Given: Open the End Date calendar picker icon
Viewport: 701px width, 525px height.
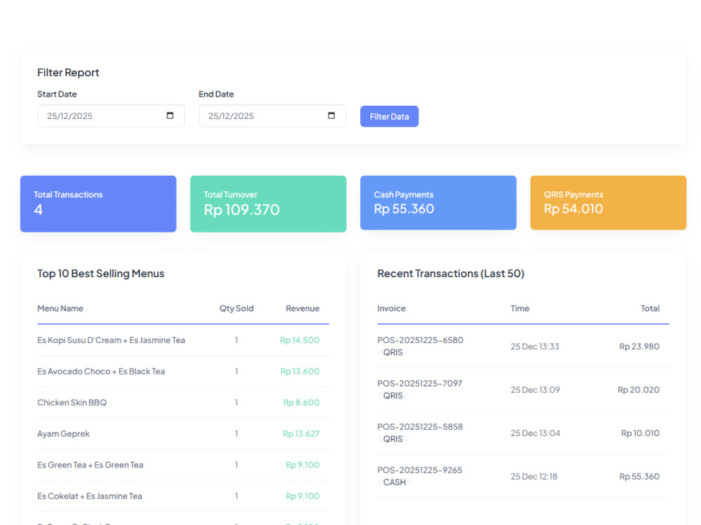Looking at the screenshot, I should pos(332,115).
